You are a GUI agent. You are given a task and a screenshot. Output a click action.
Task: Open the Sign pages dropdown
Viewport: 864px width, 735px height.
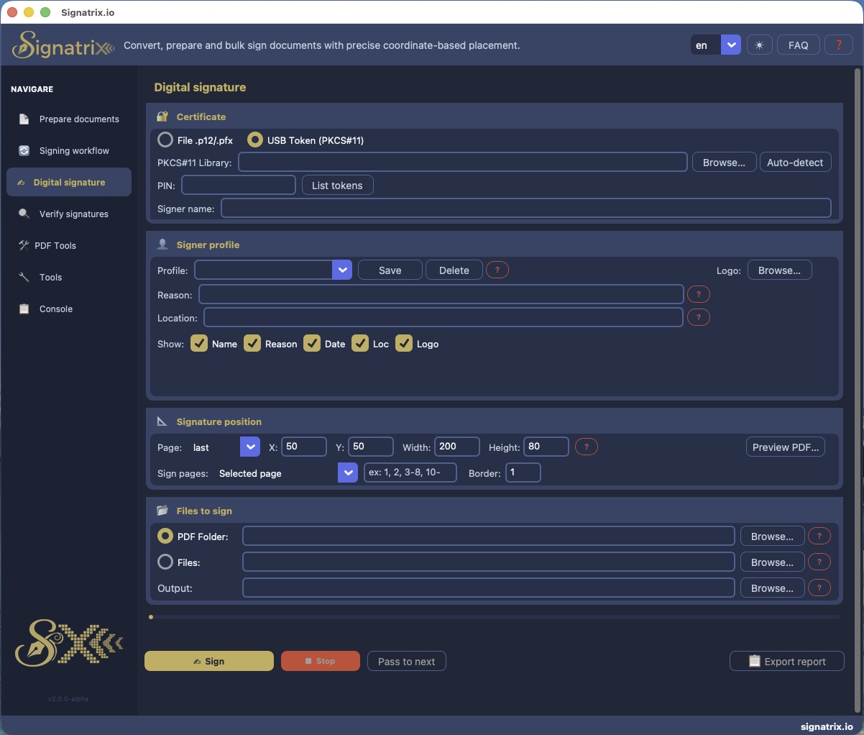[x=347, y=472]
